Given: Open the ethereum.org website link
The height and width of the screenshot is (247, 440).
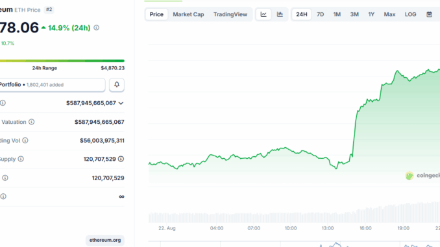Looking at the screenshot, I should 105,241.
